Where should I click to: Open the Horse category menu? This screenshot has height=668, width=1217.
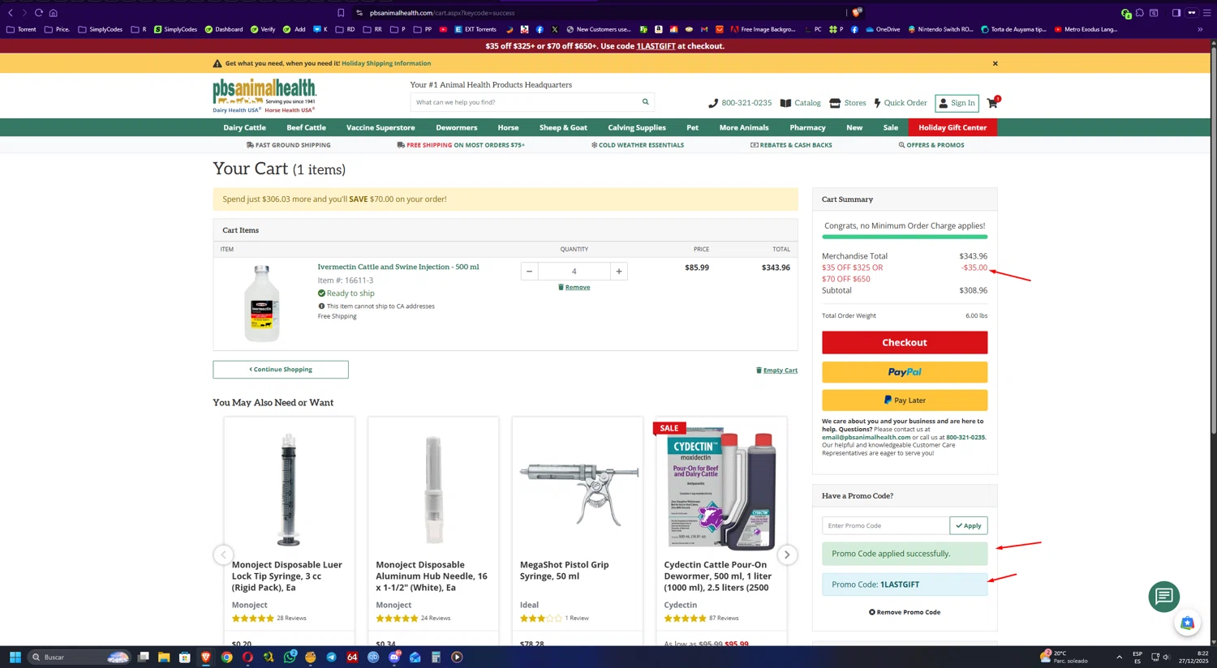click(508, 128)
